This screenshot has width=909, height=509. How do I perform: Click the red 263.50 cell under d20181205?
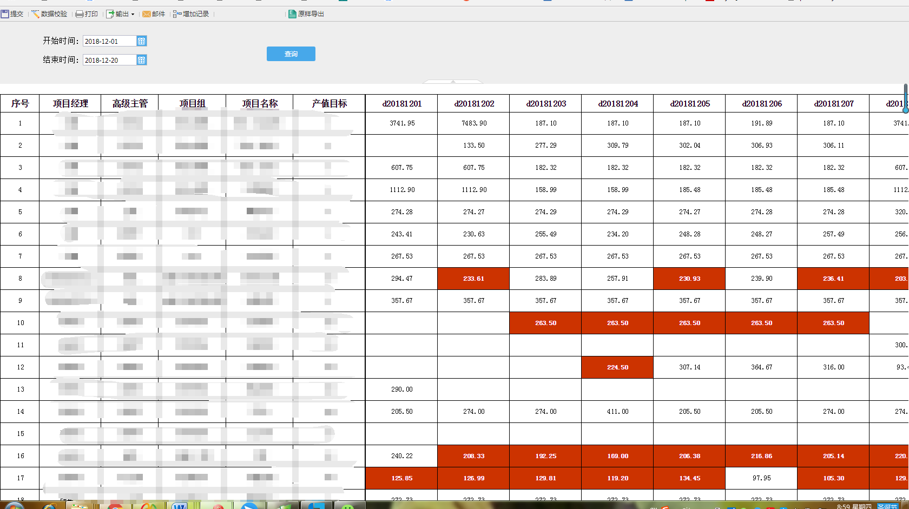pos(689,323)
